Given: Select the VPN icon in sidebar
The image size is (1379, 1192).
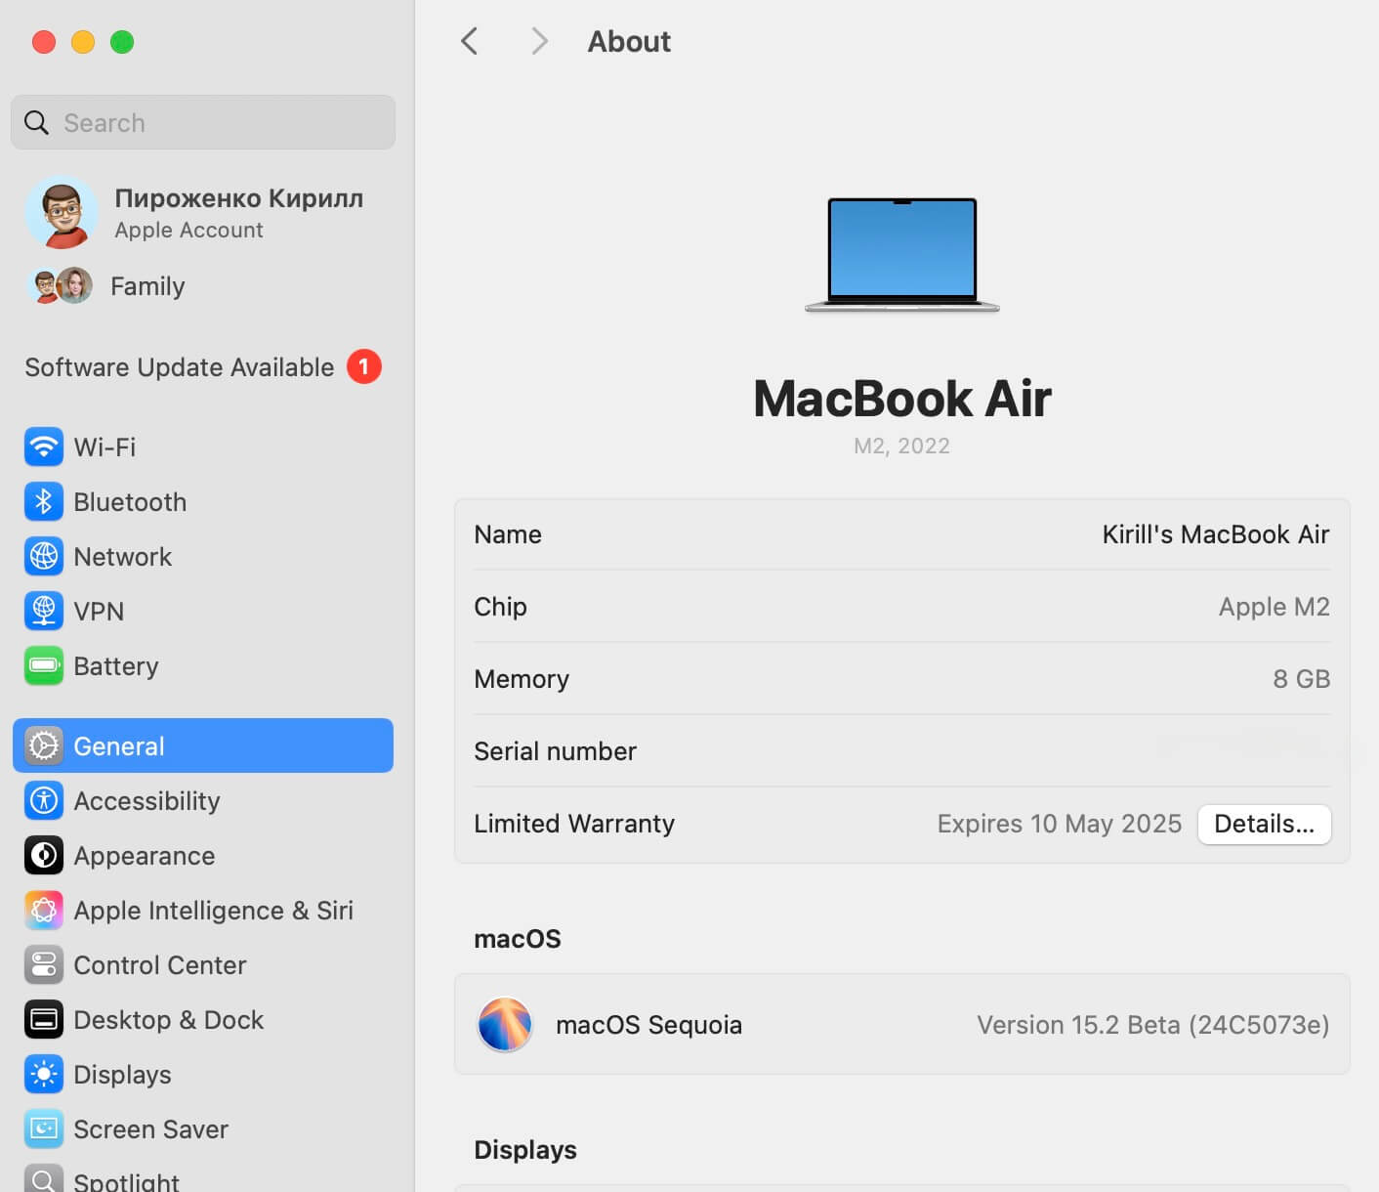Looking at the screenshot, I should [43, 611].
